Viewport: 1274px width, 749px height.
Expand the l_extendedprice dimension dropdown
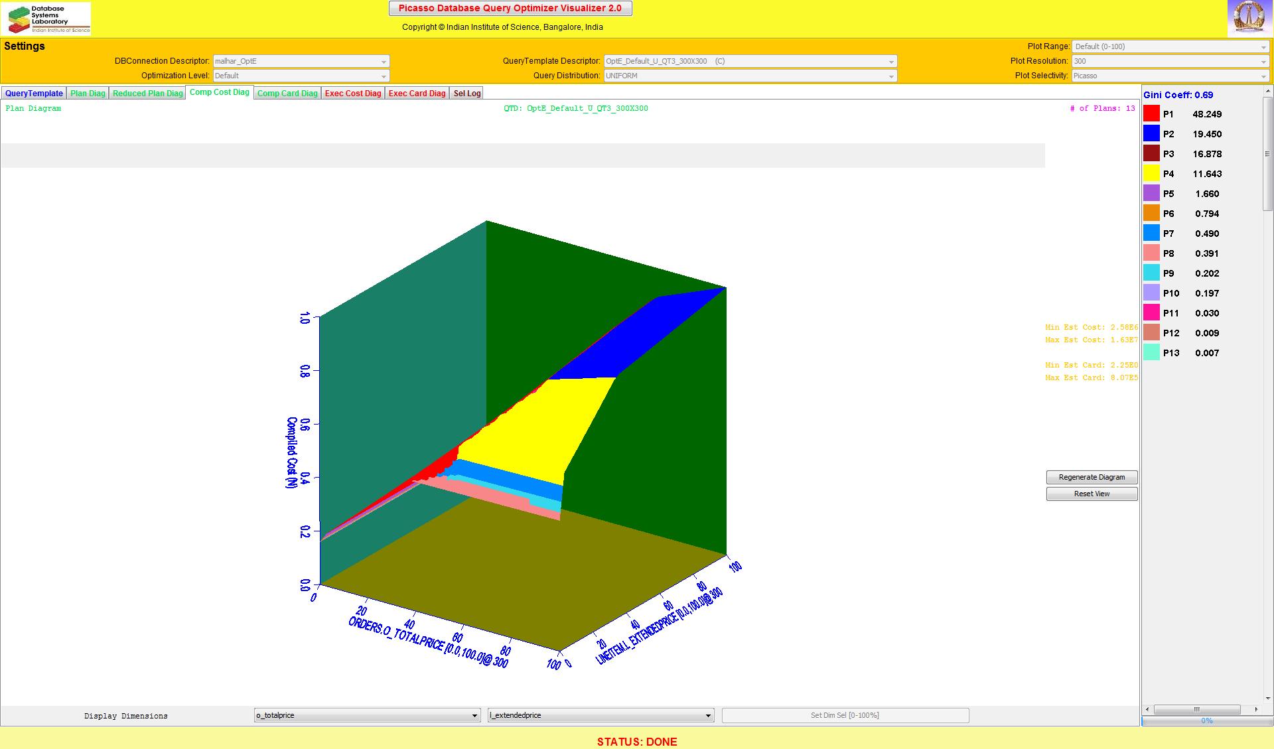click(601, 715)
